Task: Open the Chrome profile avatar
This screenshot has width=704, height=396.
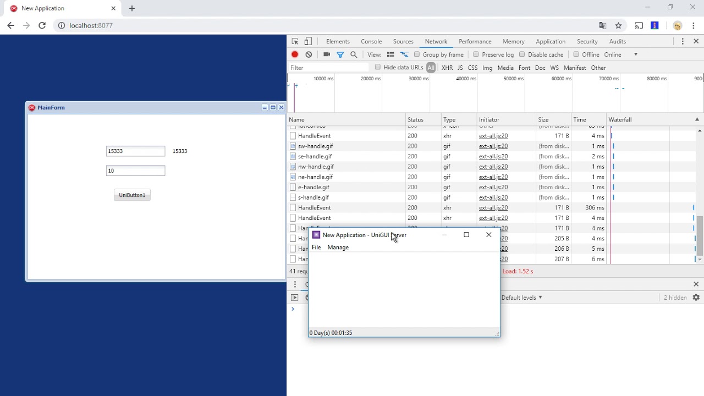Action: coord(677,25)
